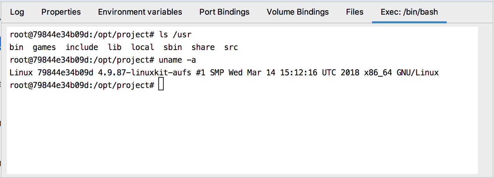The image size is (494, 178).
Task: Place cursor at the empty terminal prompt
Action: point(161,85)
